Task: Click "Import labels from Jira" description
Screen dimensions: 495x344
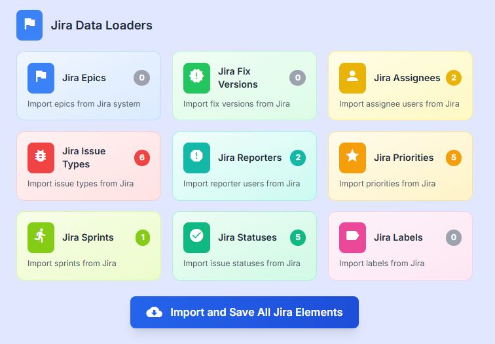Action: point(381,264)
